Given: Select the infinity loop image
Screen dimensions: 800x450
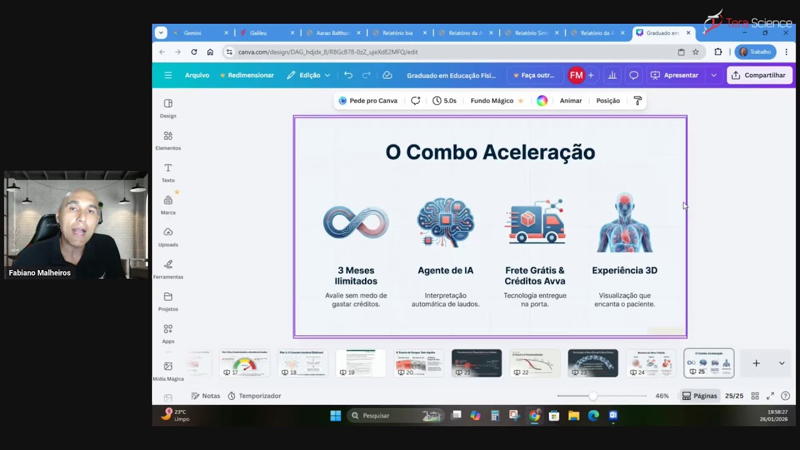Looking at the screenshot, I should point(356,222).
